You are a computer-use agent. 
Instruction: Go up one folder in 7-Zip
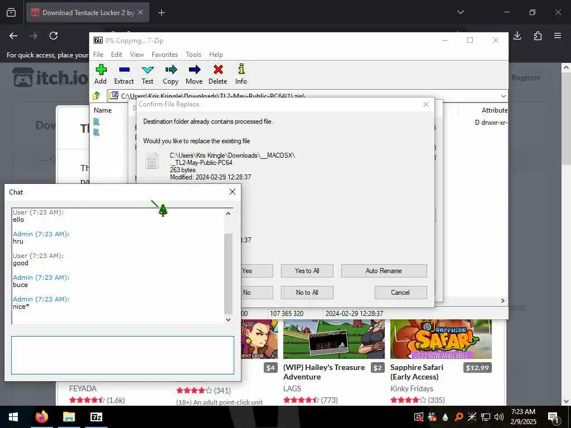click(96, 96)
